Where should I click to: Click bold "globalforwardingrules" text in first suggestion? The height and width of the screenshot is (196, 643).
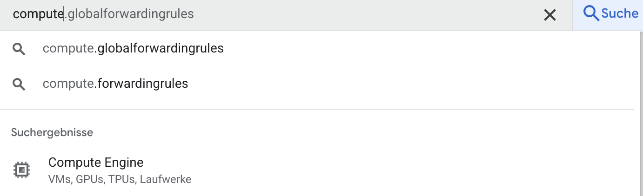(x=161, y=48)
